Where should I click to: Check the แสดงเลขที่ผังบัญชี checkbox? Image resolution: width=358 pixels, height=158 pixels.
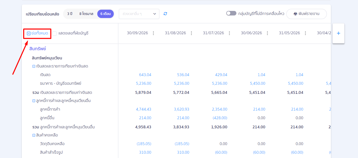tap(54, 33)
